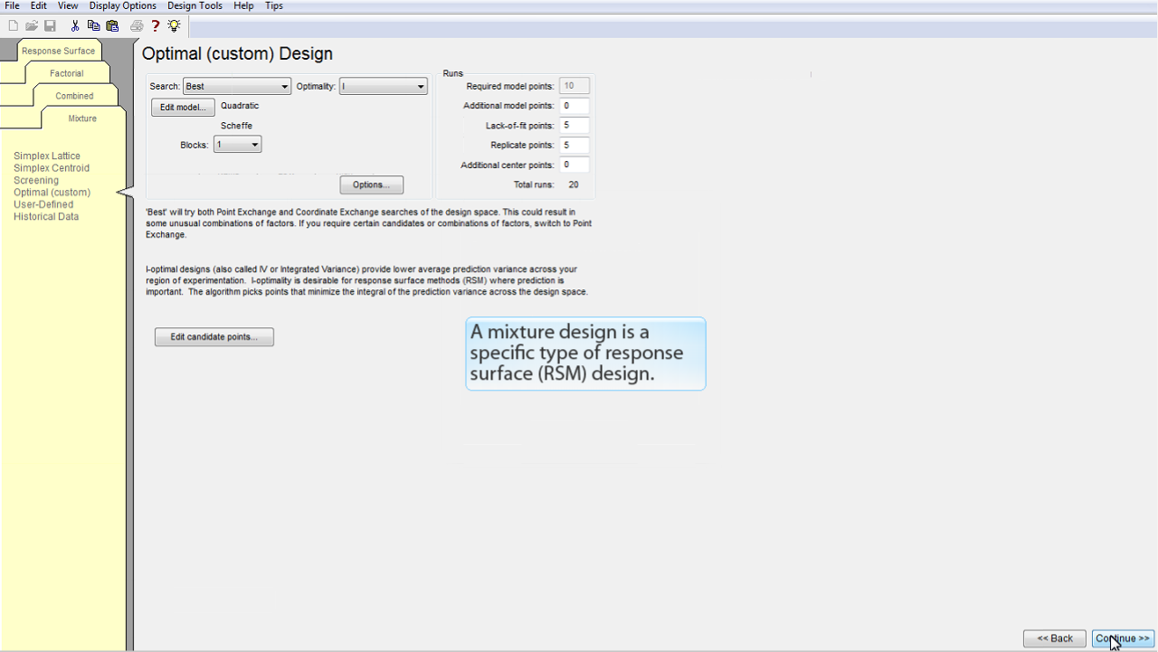Switch to the Combined tab
The width and height of the screenshot is (1158, 652).
click(x=74, y=96)
